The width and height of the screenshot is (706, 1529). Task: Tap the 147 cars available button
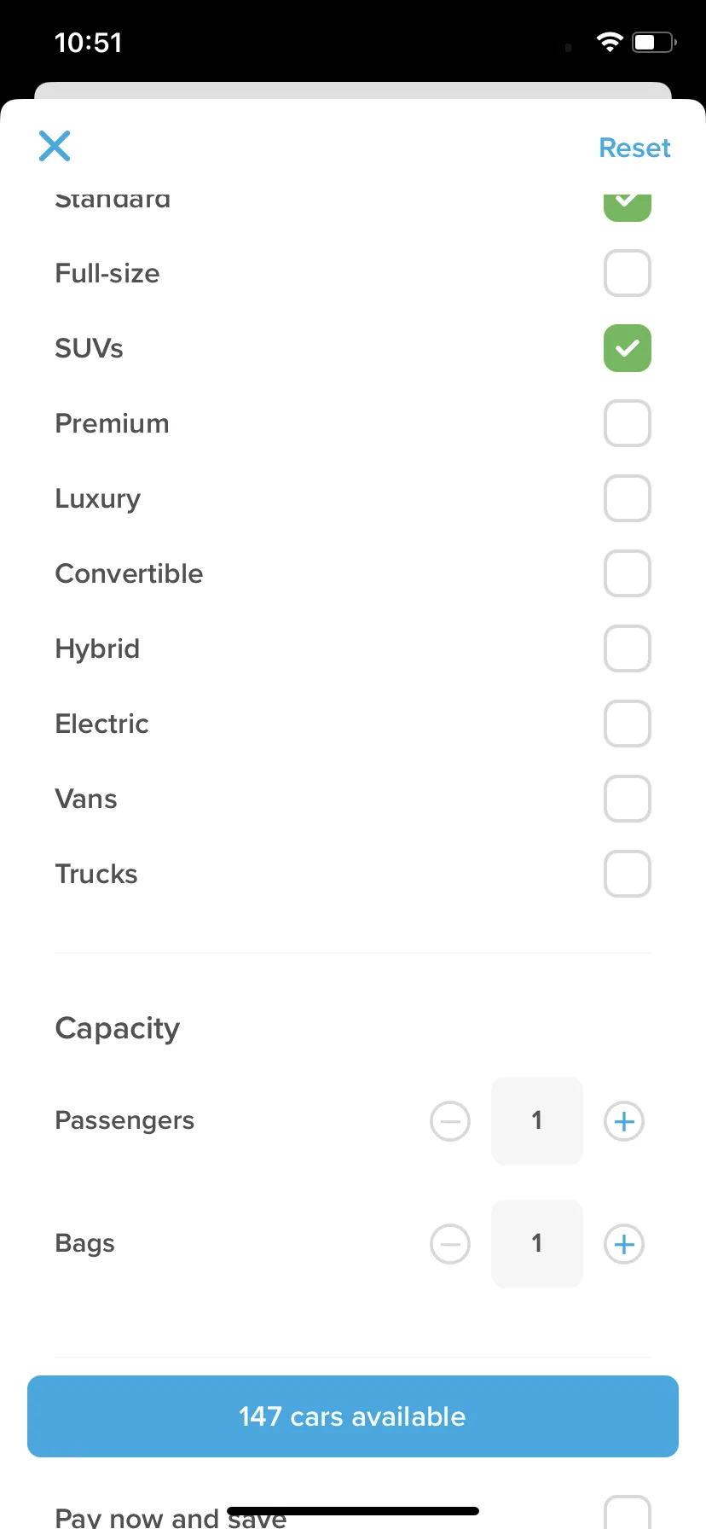click(x=353, y=1416)
